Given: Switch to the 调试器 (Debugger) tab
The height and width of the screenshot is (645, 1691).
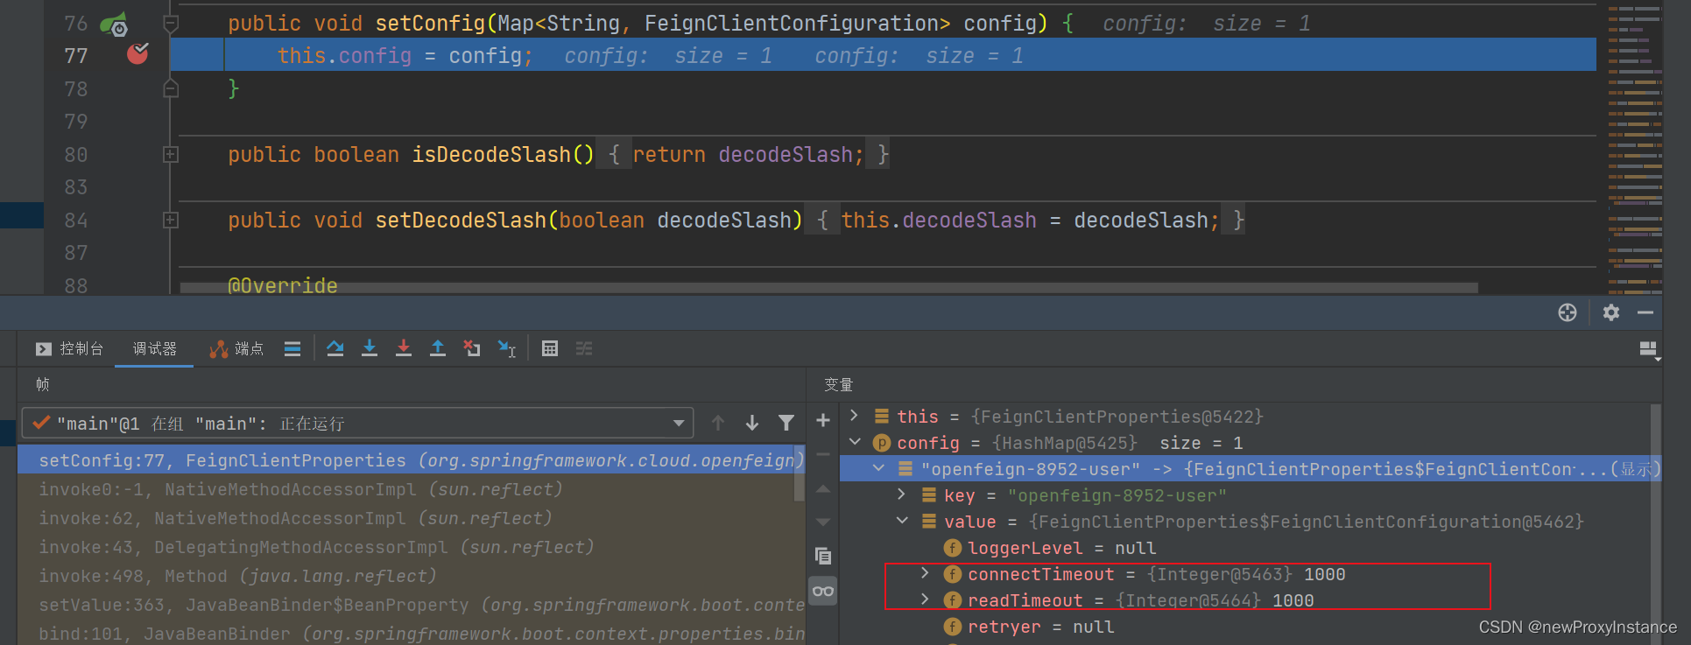Looking at the screenshot, I should (154, 348).
